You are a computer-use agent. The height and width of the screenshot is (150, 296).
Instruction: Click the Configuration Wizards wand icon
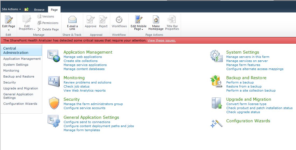point(216,124)
